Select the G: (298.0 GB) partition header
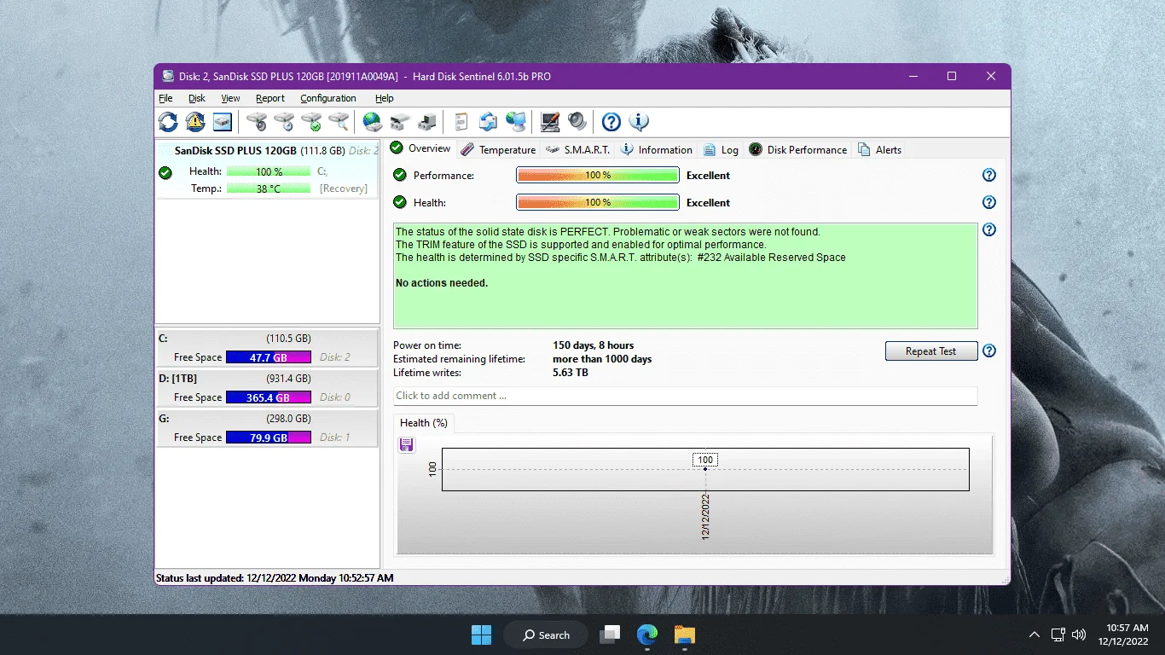1165x655 pixels. [267, 419]
